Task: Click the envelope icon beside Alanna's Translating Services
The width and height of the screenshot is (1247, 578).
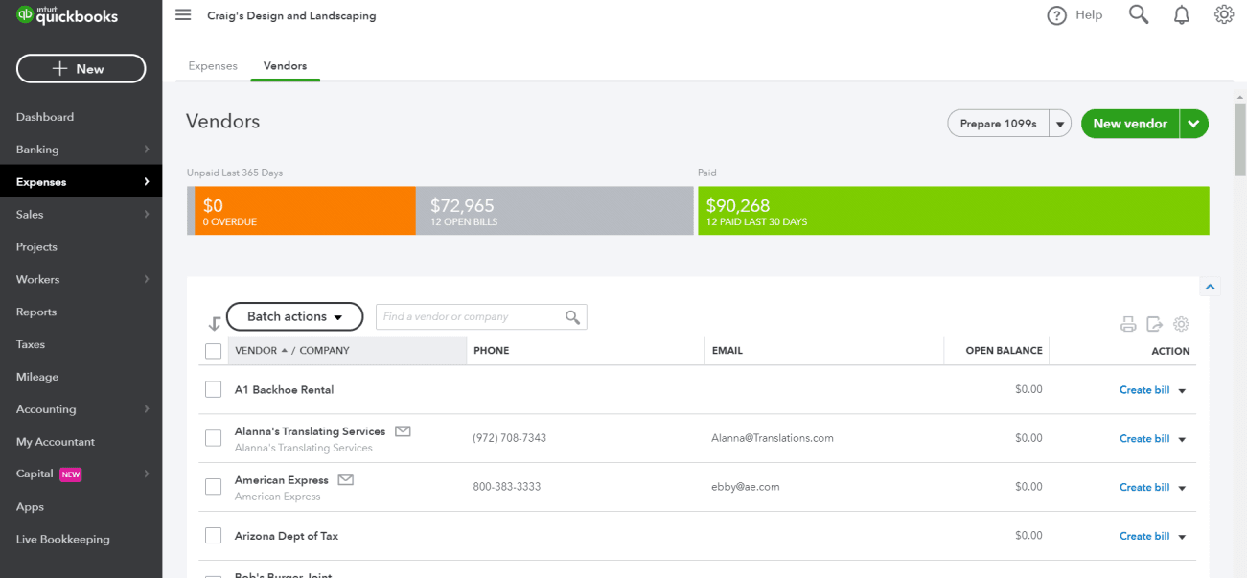Action: [403, 431]
